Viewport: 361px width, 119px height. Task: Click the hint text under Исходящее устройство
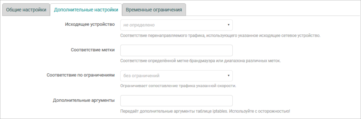[x=220, y=36]
